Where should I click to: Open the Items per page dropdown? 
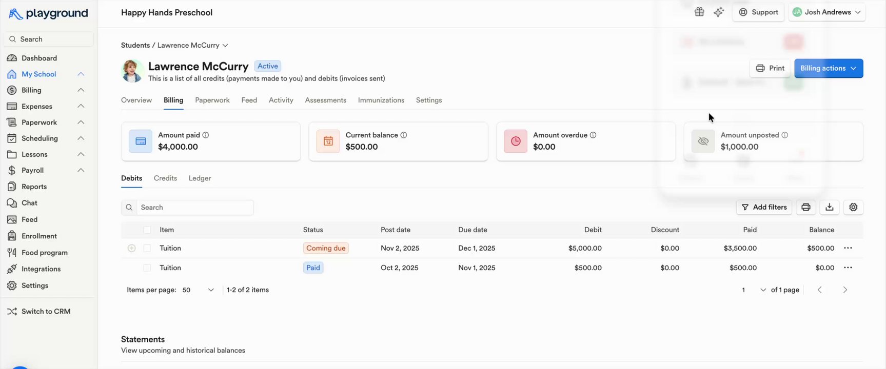point(198,290)
